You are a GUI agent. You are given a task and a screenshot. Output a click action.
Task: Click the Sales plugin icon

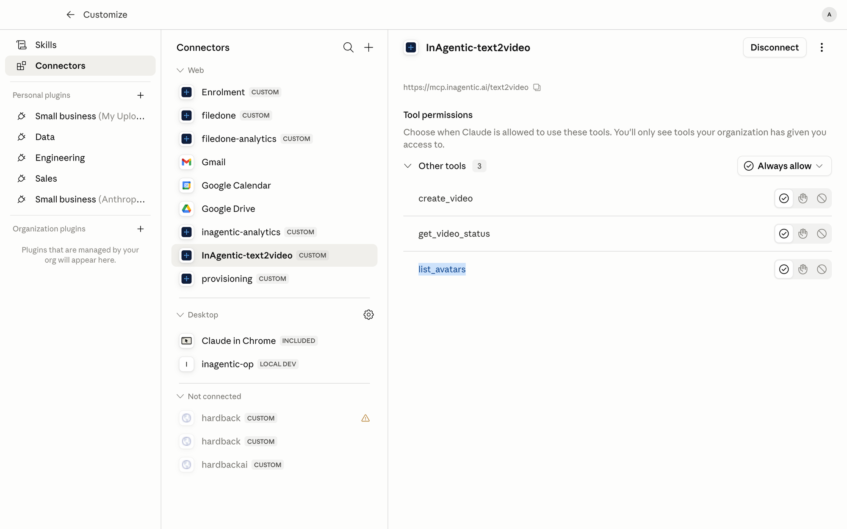click(x=21, y=178)
